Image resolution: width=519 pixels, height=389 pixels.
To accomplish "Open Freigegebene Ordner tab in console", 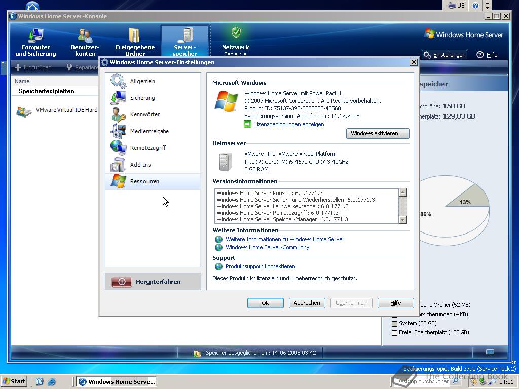I will coord(135,42).
